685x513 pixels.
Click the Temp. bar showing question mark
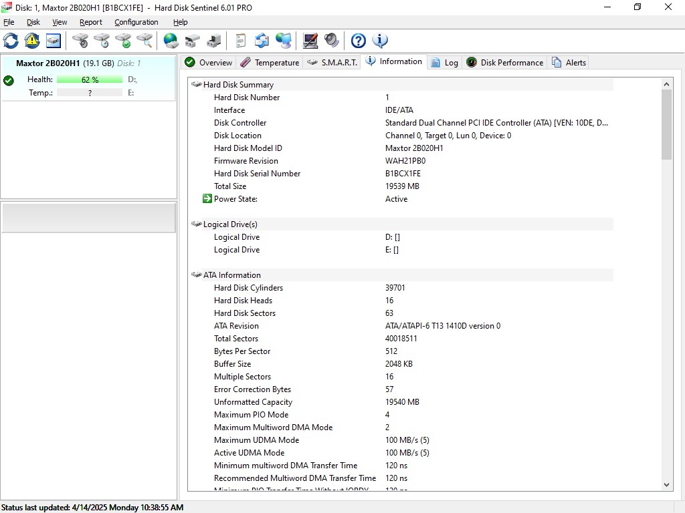click(x=90, y=92)
